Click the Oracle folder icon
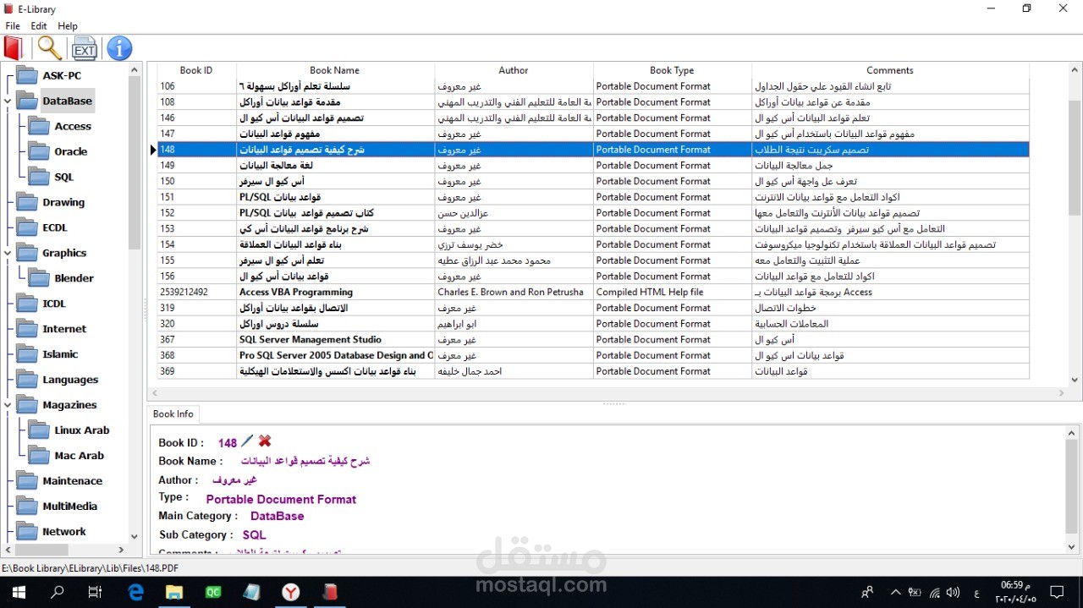Screen dimensions: 1083x608 tap(39, 151)
